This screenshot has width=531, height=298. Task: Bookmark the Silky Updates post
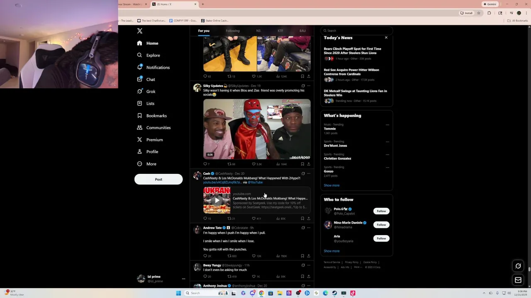(x=302, y=164)
